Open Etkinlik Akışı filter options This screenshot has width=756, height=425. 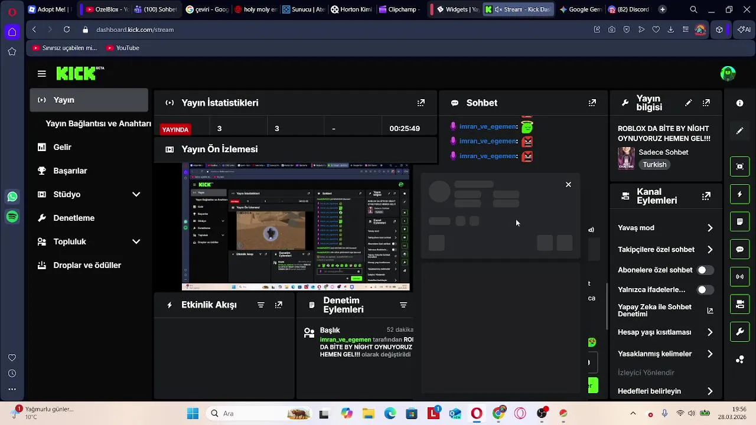(x=261, y=305)
